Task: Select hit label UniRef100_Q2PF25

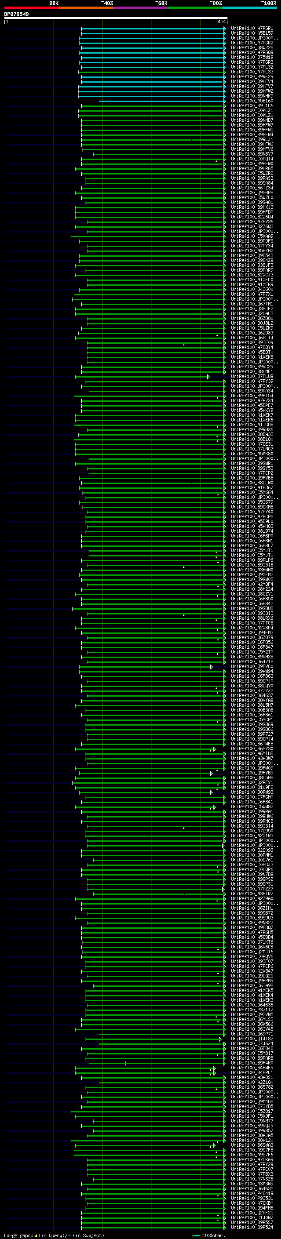Action: pyautogui.click(x=252, y=1213)
